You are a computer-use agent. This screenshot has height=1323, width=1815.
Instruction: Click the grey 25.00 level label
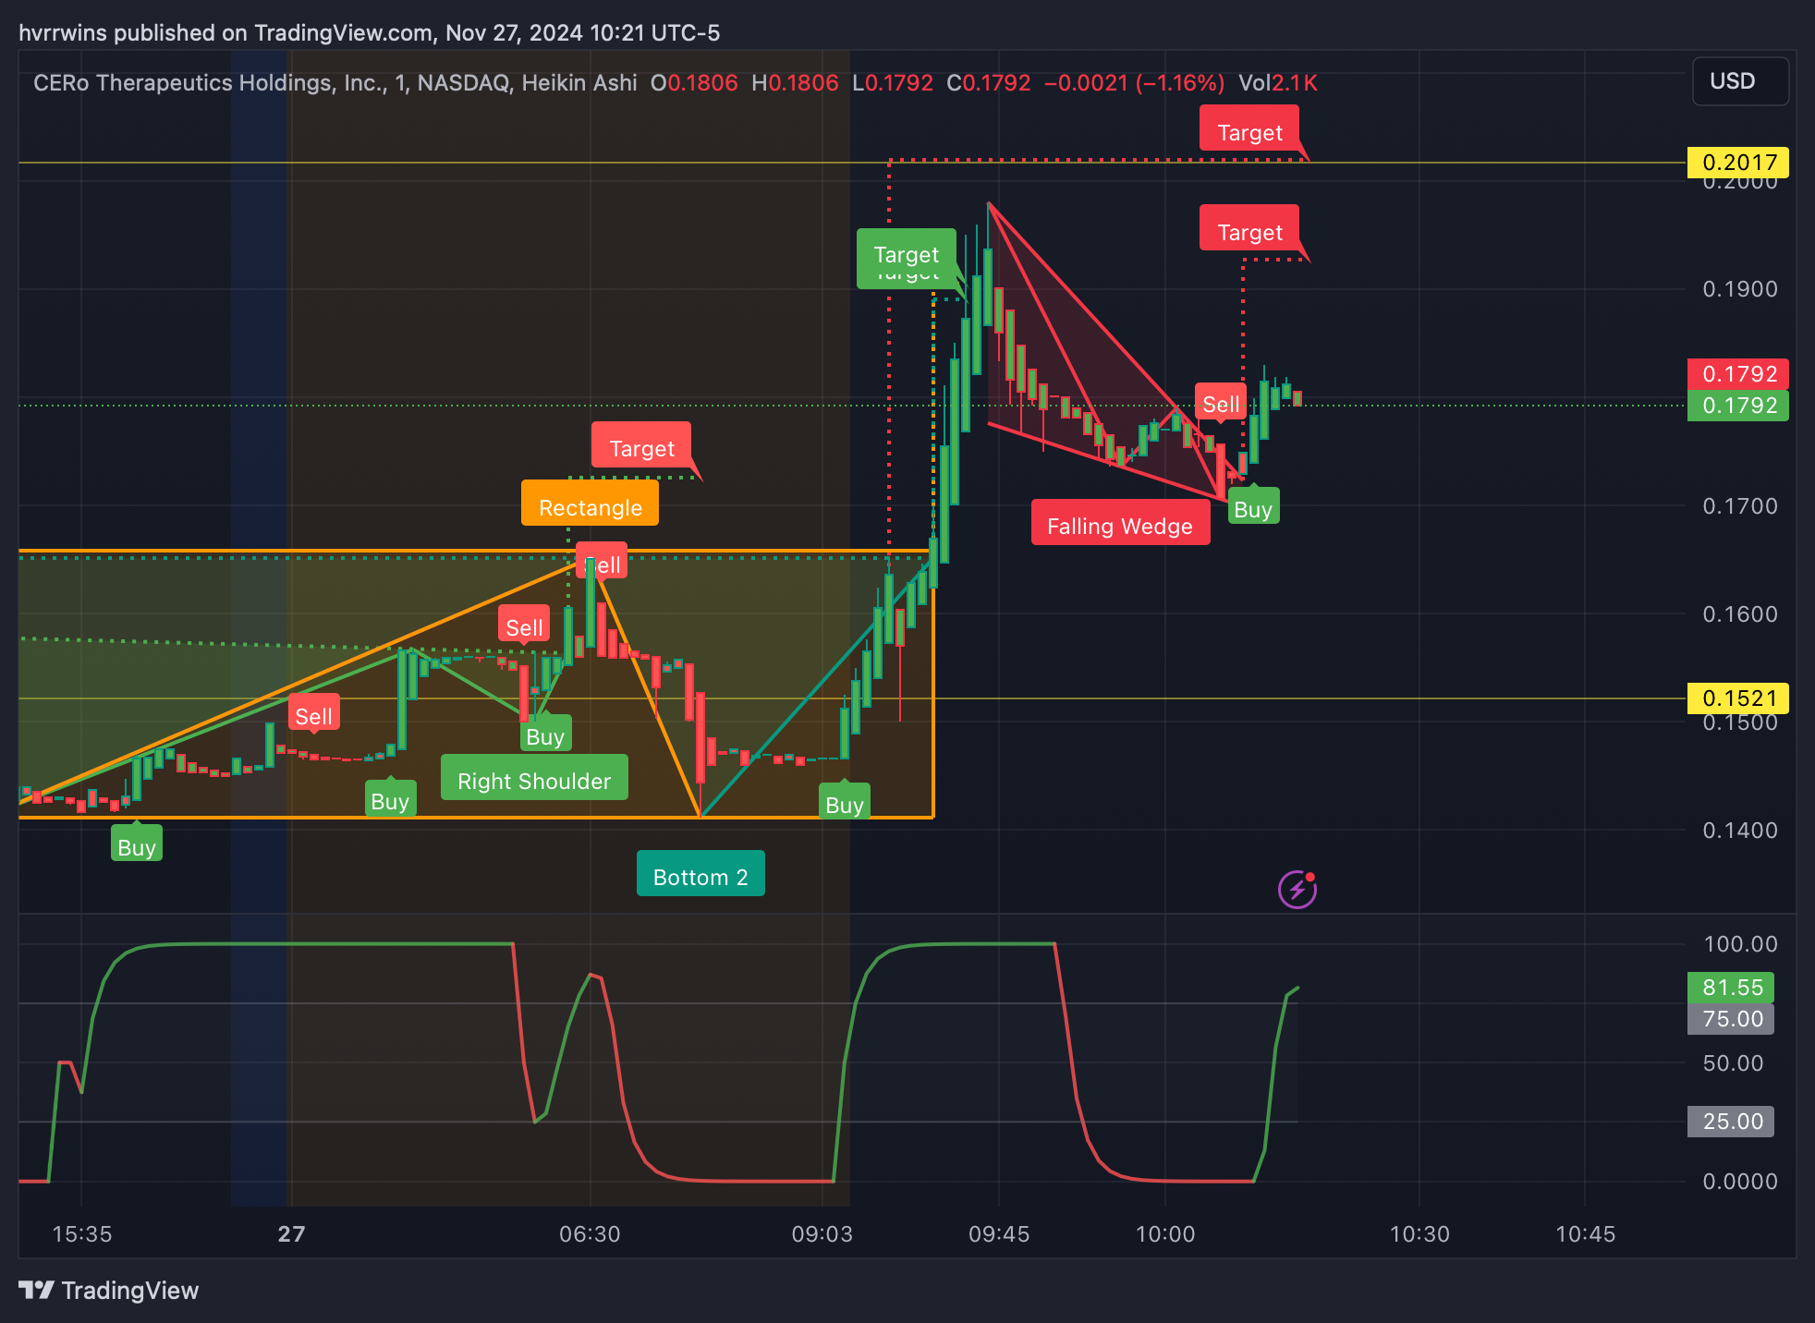point(1731,1122)
